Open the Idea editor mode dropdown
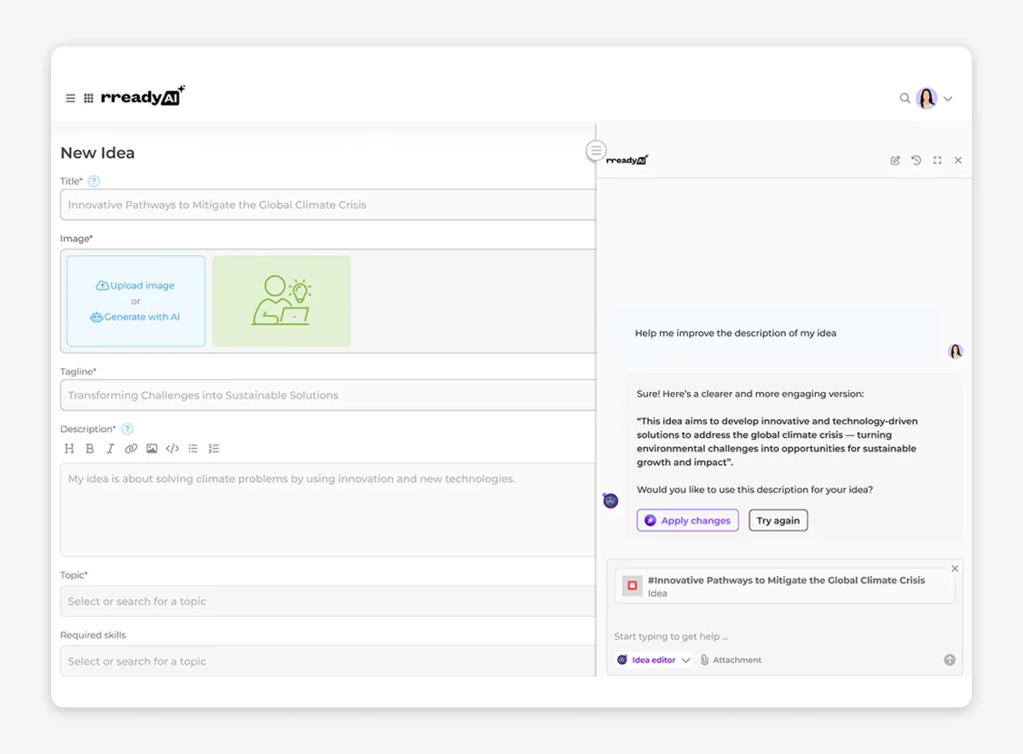The height and width of the screenshot is (754, 1023). click(654, 659)
